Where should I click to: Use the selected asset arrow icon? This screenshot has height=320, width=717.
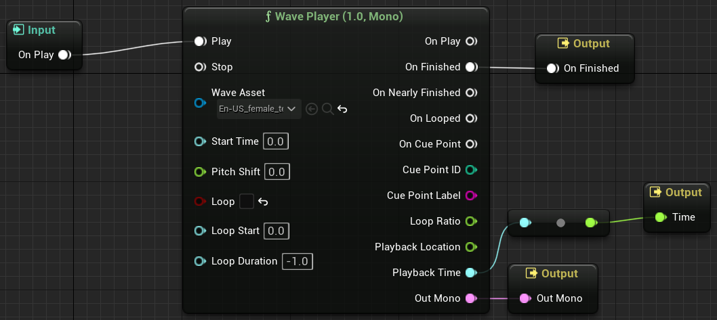(x=312, y=109)
